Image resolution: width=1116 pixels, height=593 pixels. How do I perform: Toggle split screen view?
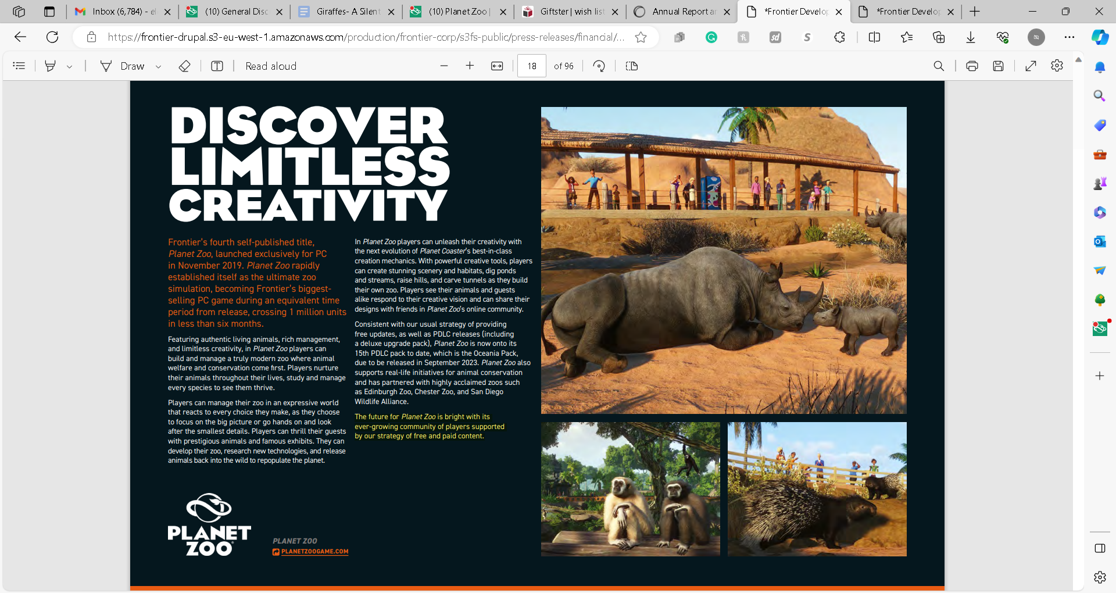click(x=874, y=37)
